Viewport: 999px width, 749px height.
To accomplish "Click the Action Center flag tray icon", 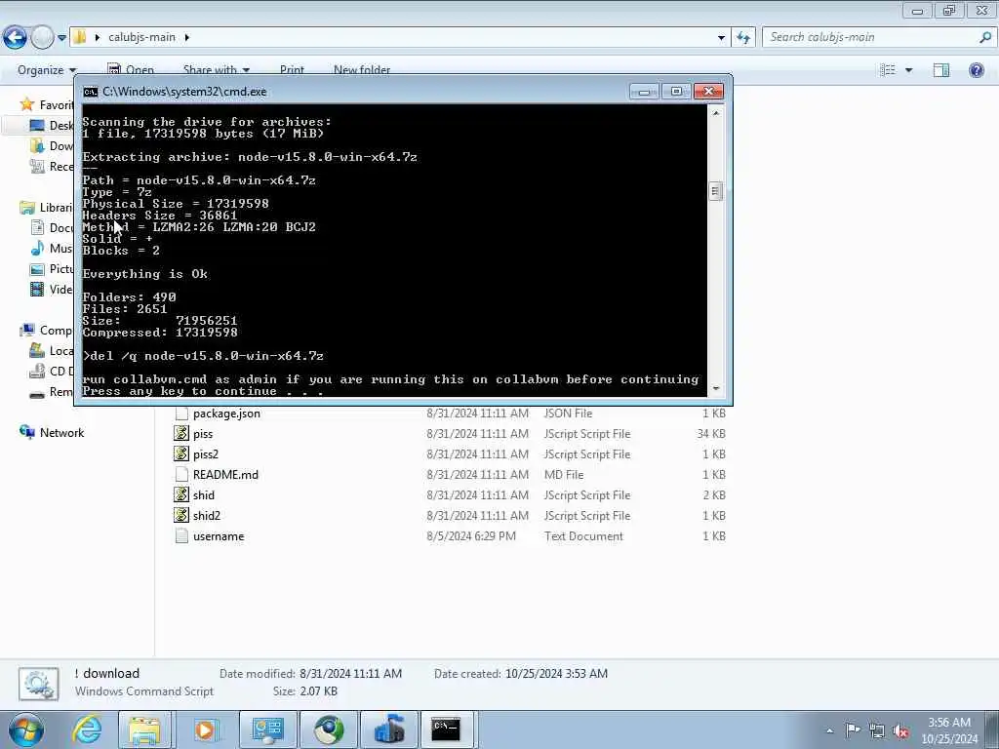I will [853, 729].
